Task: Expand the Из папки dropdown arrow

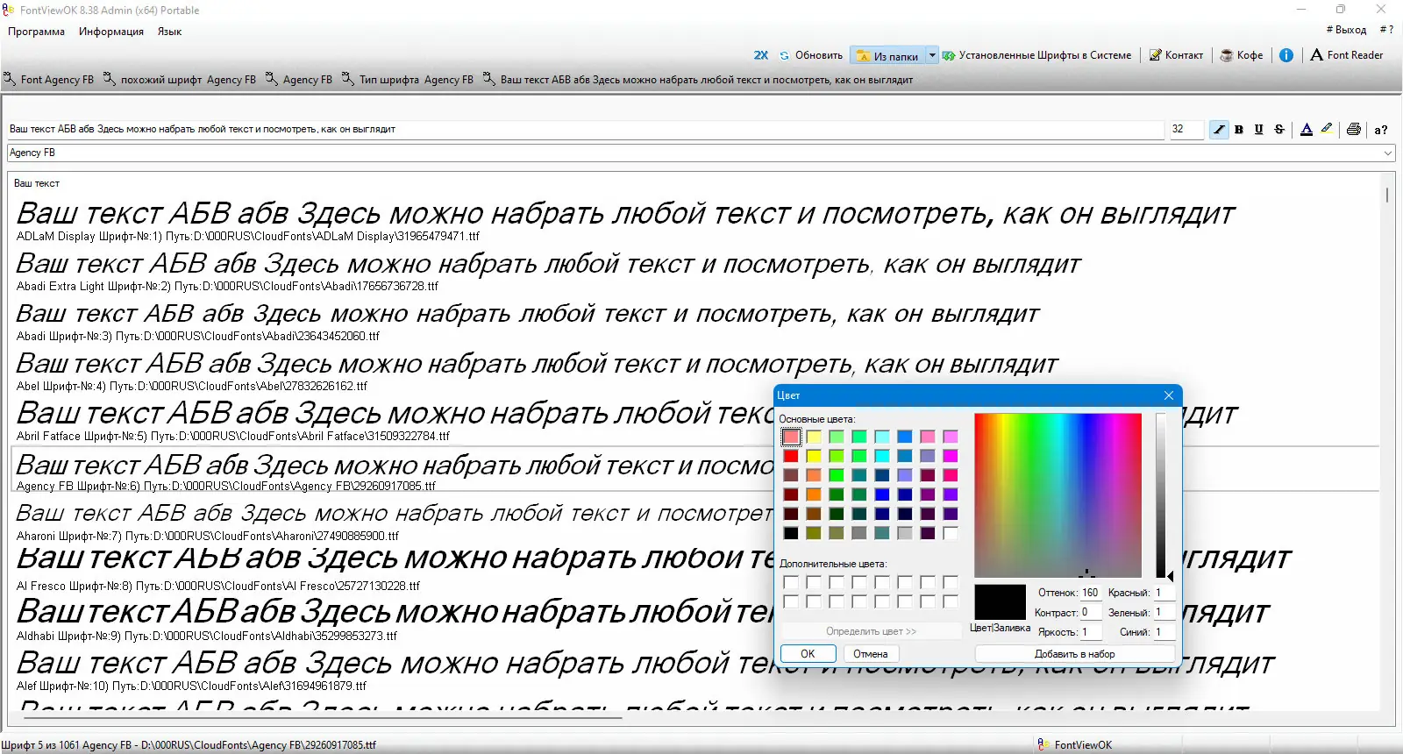Action: [x=932, y=55]
